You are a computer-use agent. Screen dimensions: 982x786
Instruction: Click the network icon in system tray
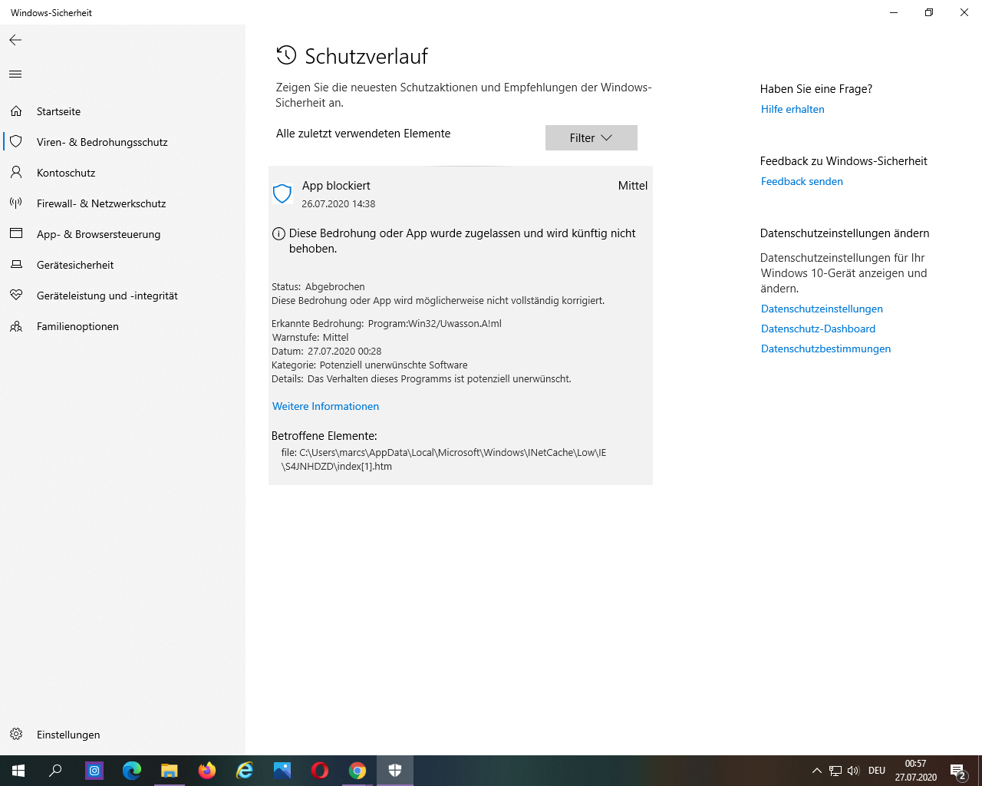835,771
